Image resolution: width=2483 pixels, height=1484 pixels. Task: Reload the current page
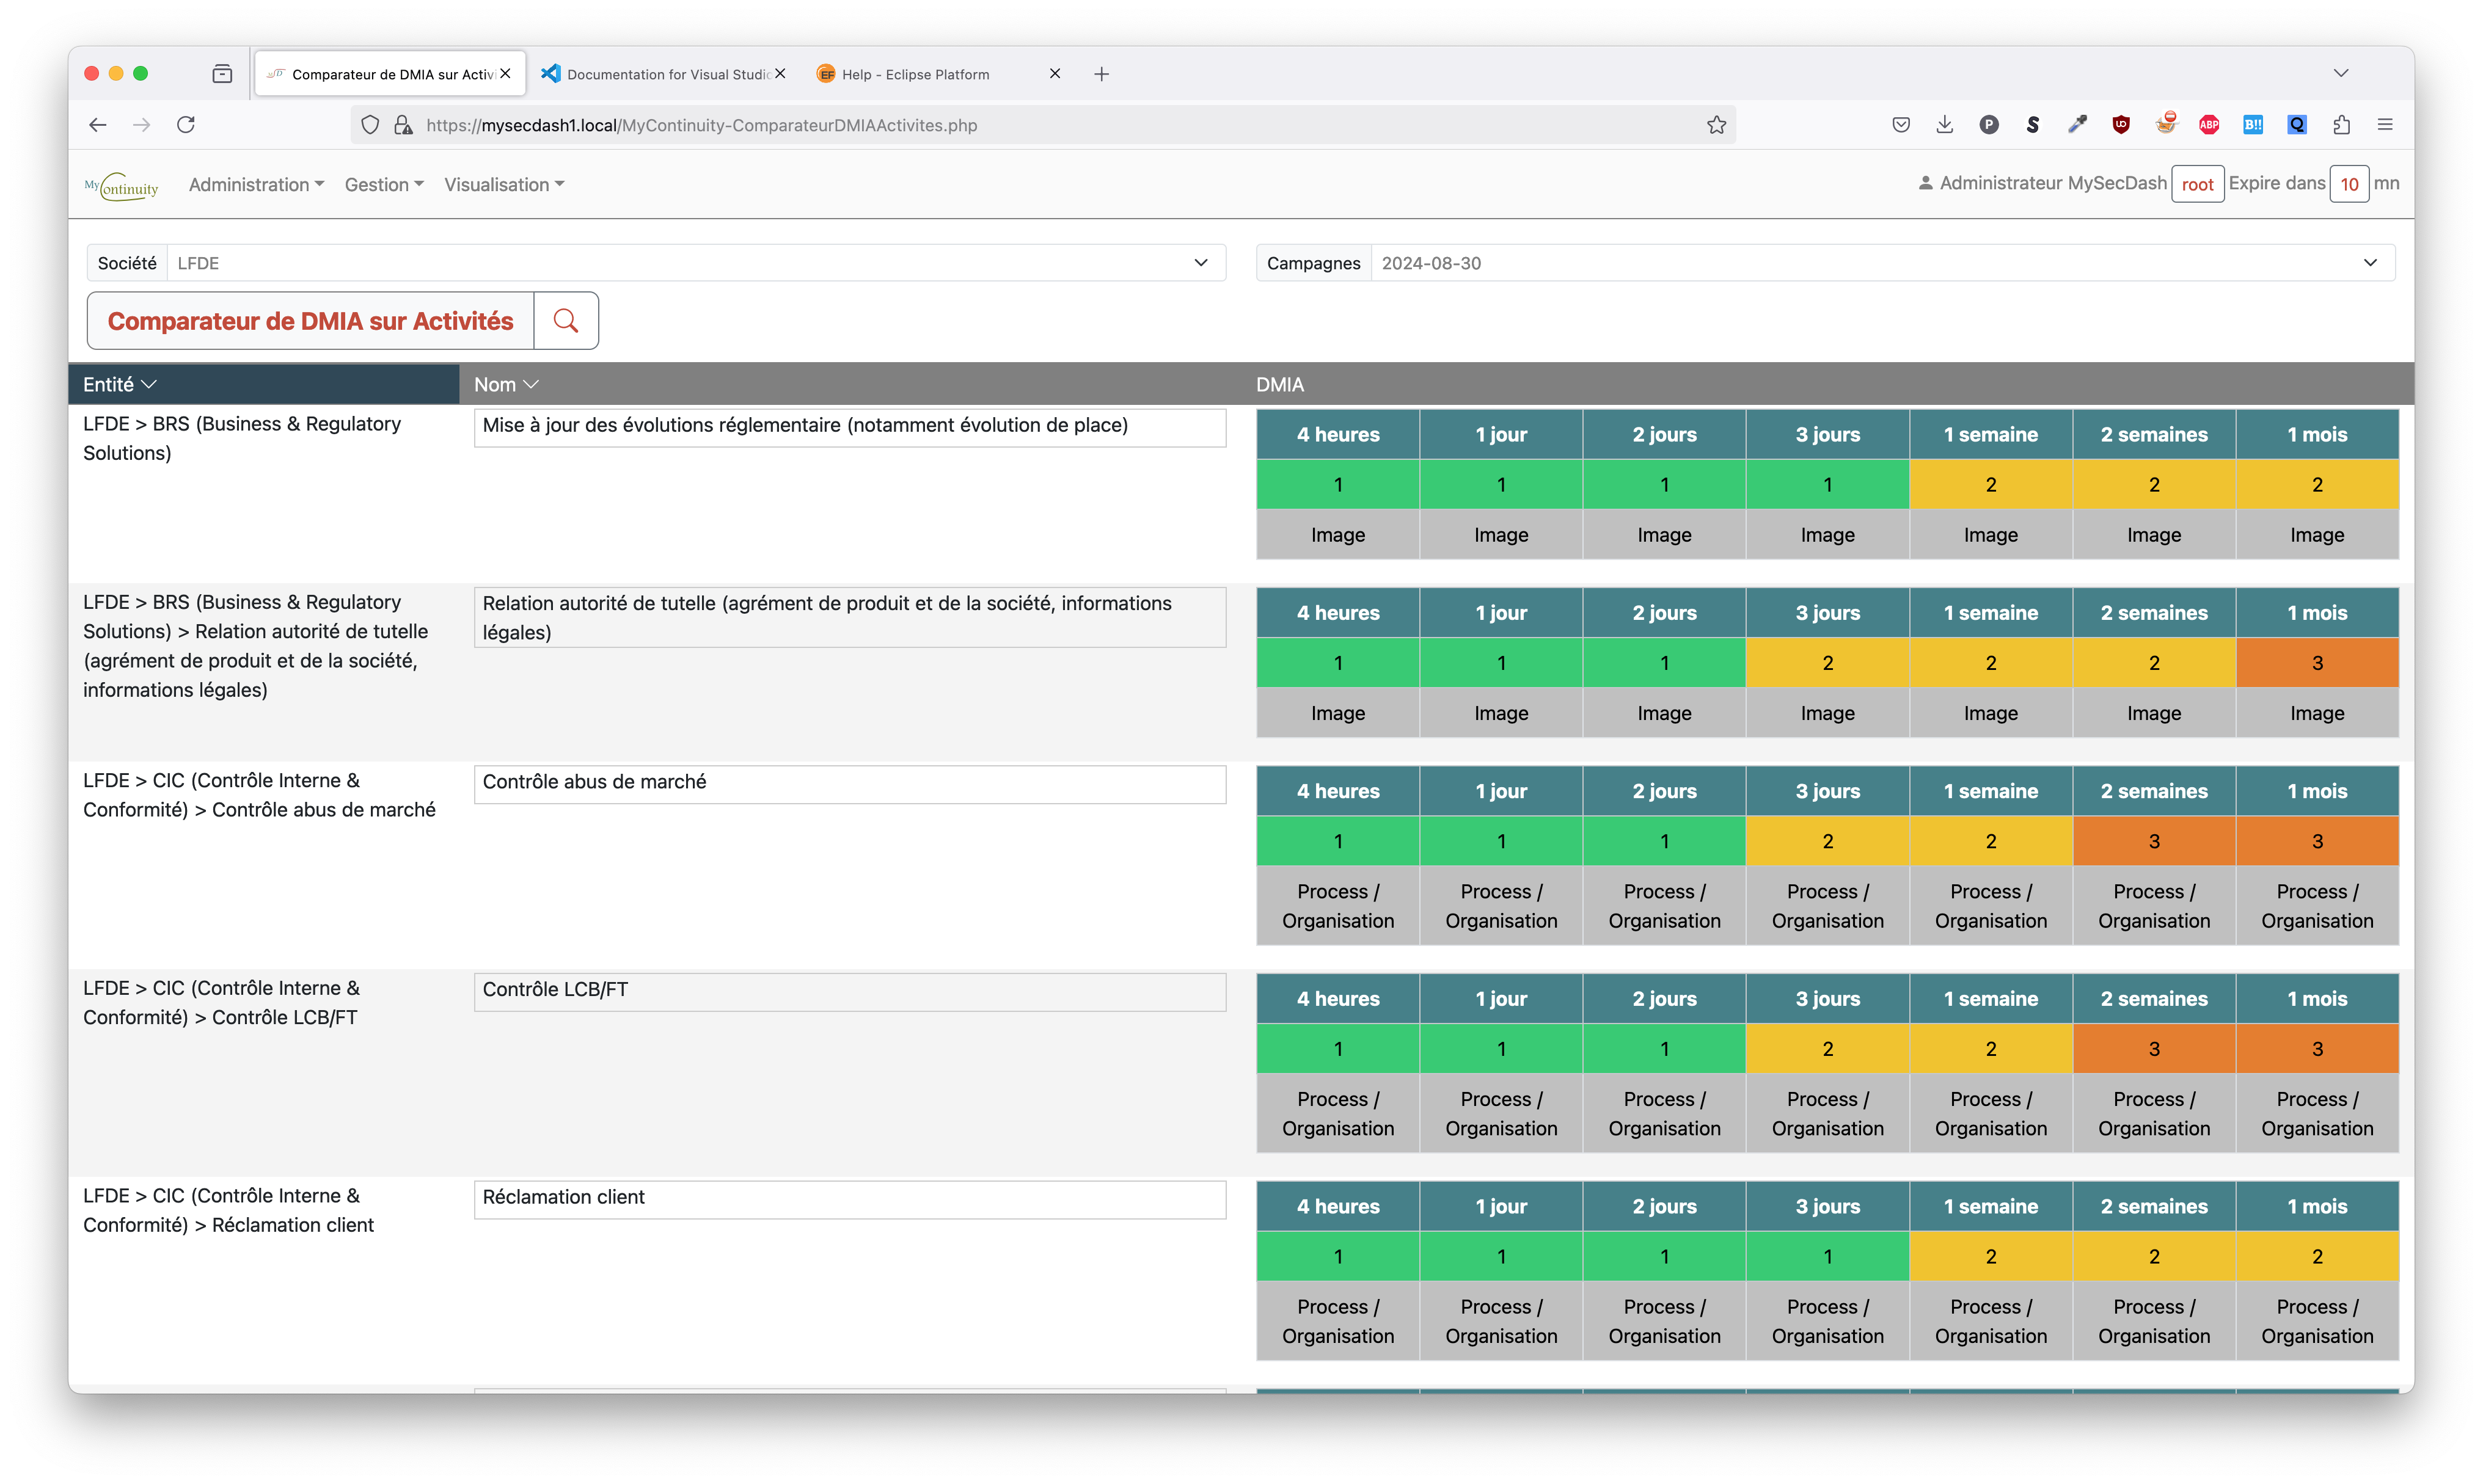click(186, 125)
